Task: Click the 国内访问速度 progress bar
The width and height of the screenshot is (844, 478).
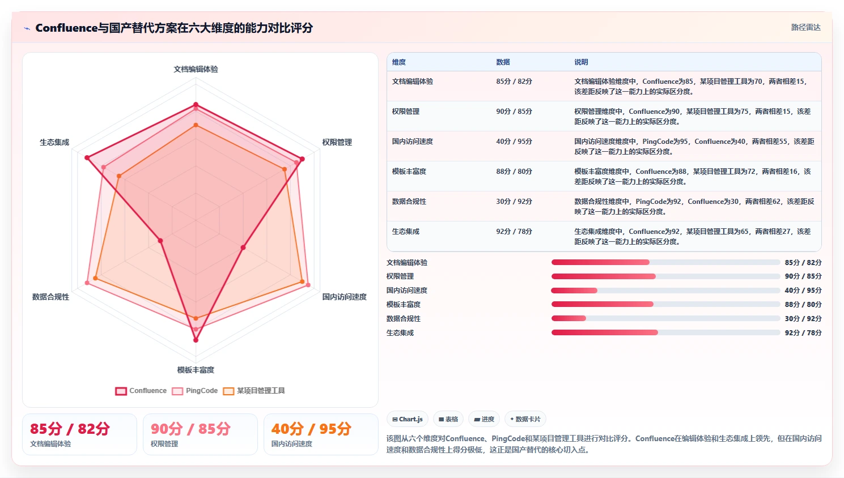Action: click(666, 291)
